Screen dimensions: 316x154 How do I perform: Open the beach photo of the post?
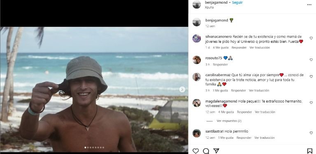[x=94, y=89]
